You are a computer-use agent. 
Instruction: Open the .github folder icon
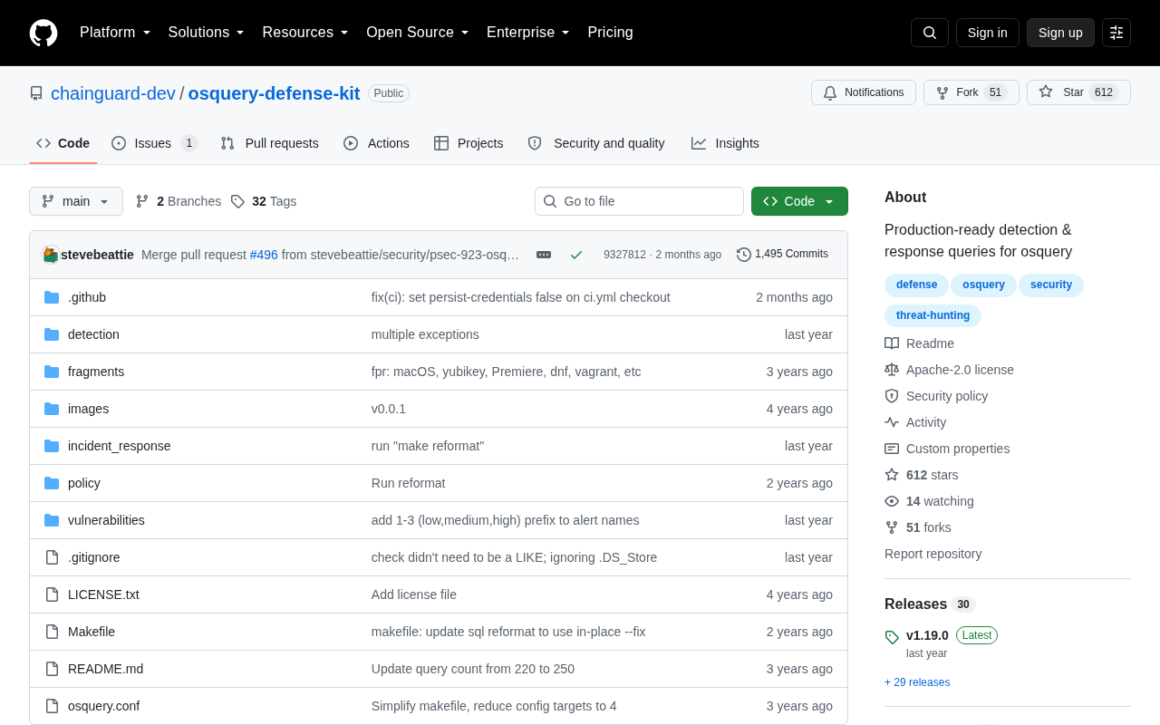pos(52,297)
